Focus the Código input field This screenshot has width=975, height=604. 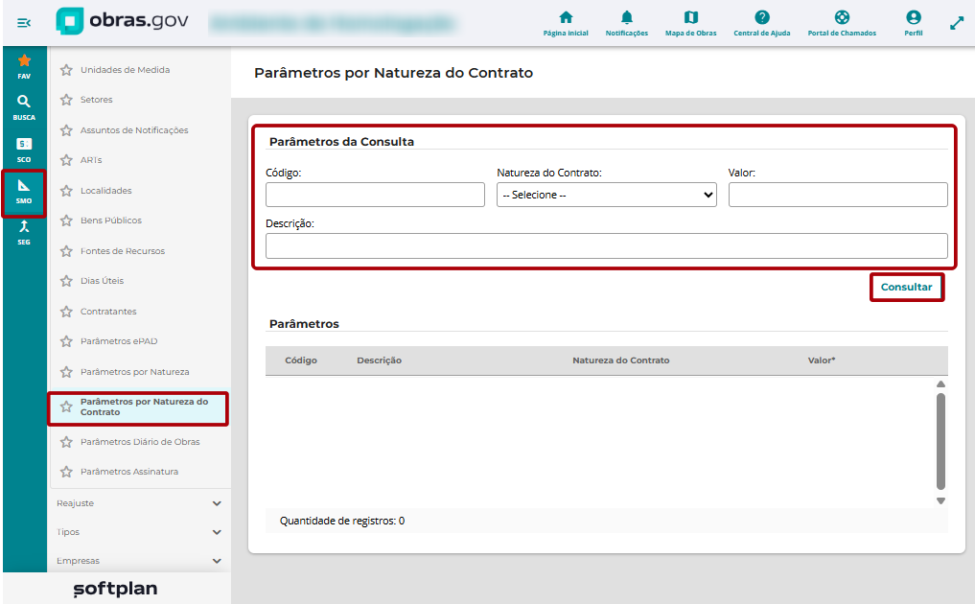[375, 195]
